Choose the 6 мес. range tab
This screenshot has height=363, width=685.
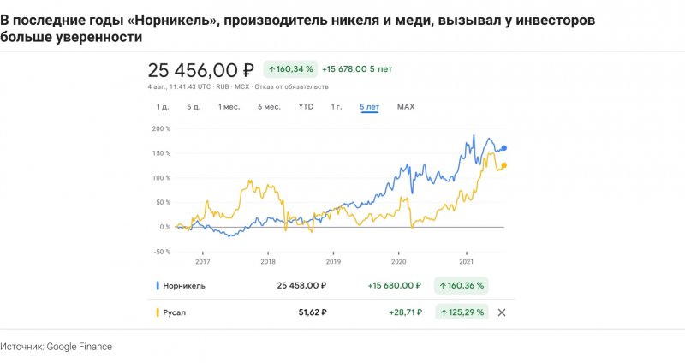(x=269, y=107)
